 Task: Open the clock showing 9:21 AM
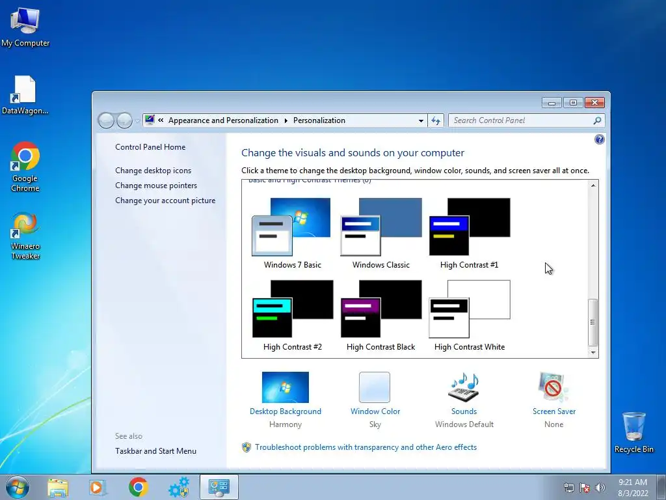pyautogui.click(x=633, y=488)
